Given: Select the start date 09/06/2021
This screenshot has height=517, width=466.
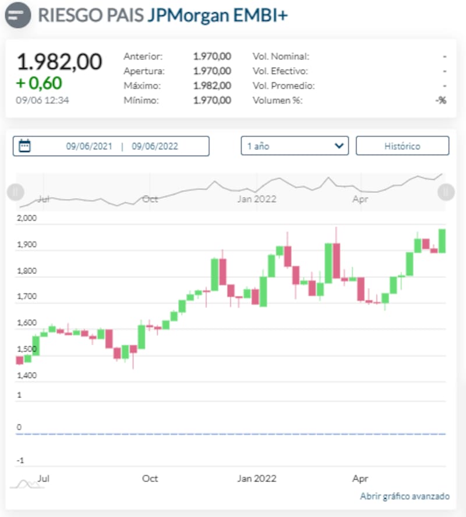Looking at the screenshot, I should pyautogui.click(x=89, y=146).
